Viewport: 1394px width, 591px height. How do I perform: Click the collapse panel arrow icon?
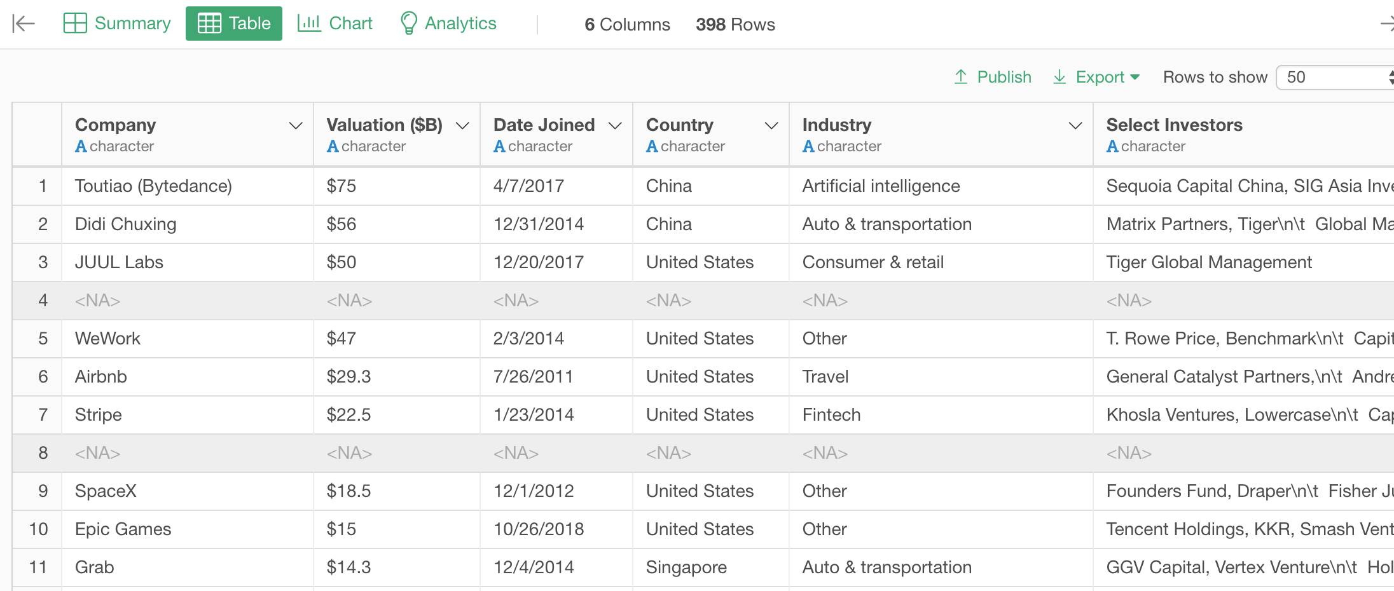[x=24, y=24]
